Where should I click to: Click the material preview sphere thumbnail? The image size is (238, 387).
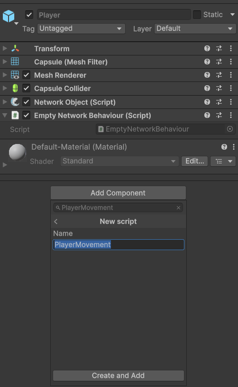[17, 152]
